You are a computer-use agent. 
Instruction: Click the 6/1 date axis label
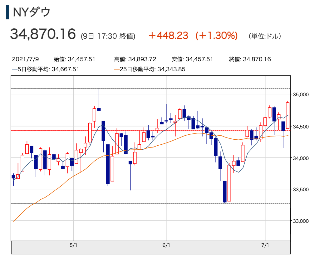pyautogui.click(x=166, y=245)
